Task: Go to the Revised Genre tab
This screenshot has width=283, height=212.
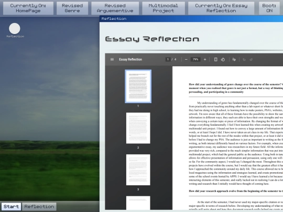Action: point(72,8)
